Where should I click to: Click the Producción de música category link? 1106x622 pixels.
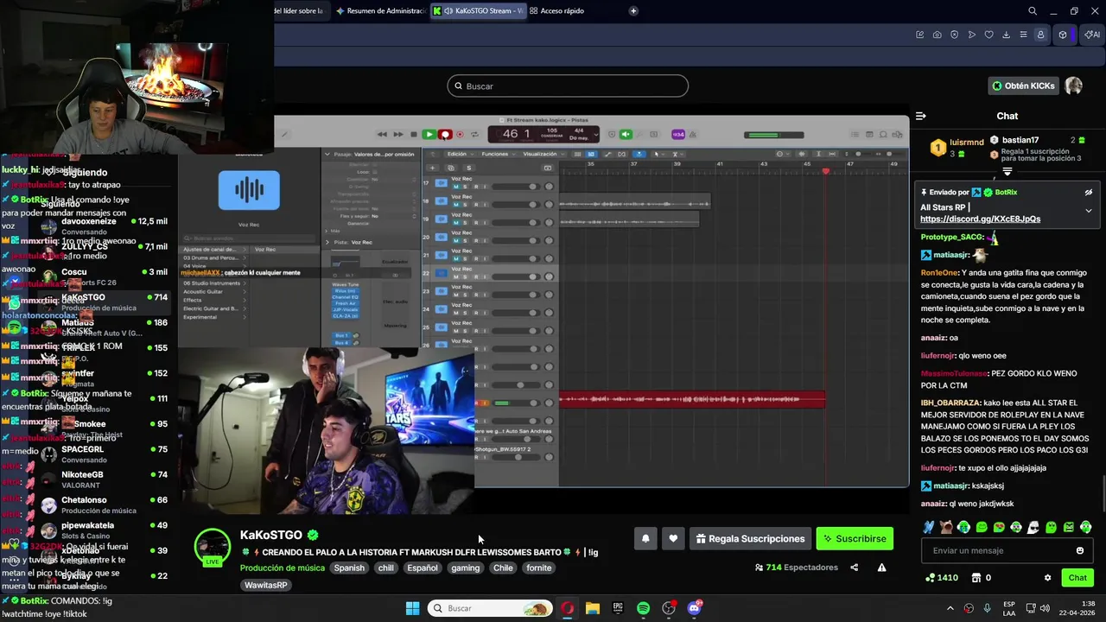[x=283, y=568]
